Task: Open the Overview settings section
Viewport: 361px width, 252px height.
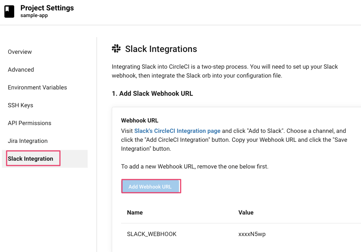Action: pos(20,52)
